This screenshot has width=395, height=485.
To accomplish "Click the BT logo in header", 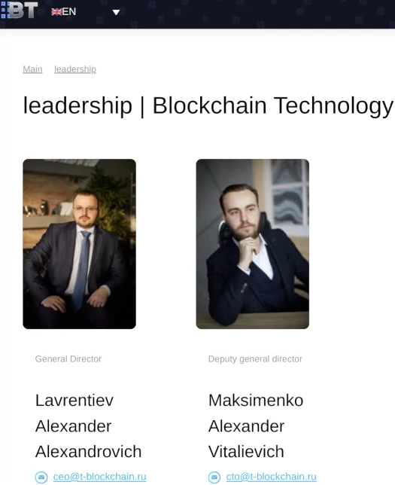I will pos(19,10).
